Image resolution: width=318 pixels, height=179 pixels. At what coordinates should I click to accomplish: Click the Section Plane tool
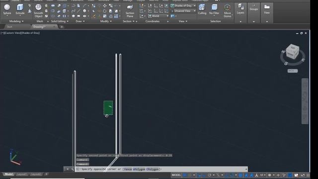click(130, 11)
